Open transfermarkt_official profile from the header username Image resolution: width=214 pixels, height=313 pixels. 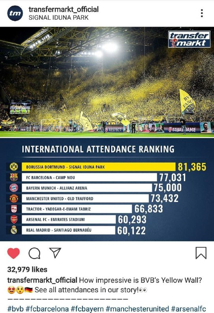[x=63, y=10]
